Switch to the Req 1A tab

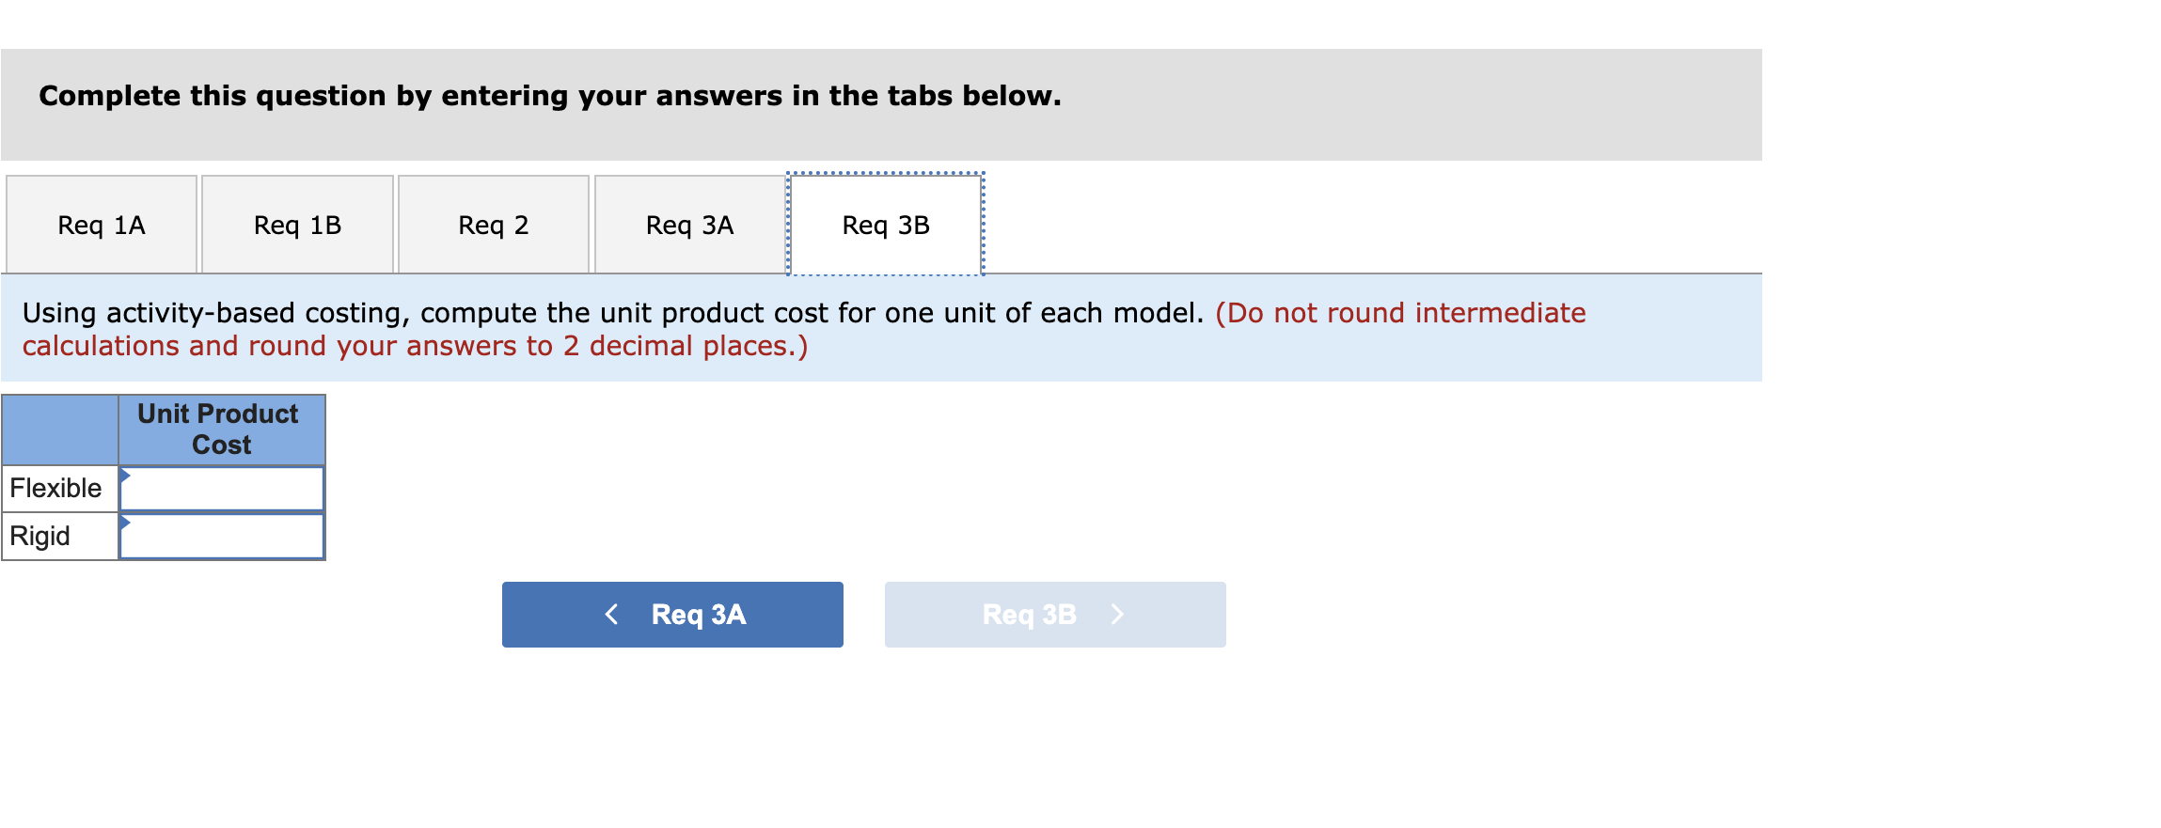(101, 224)
